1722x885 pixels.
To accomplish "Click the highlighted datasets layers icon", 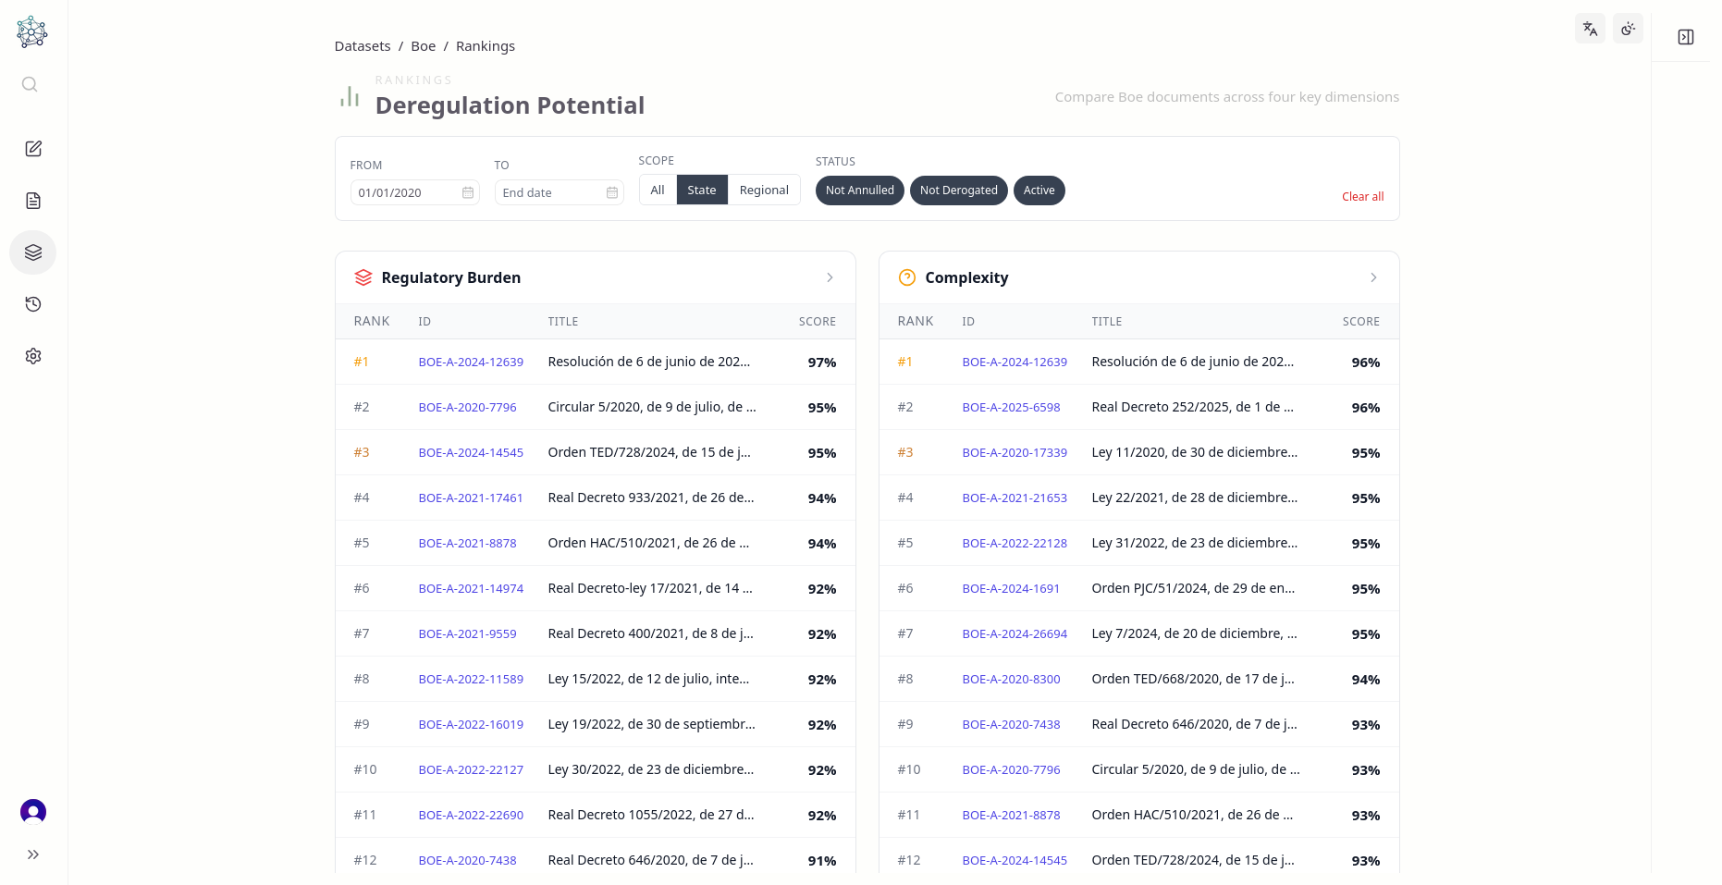I will (x=32, y=252).
